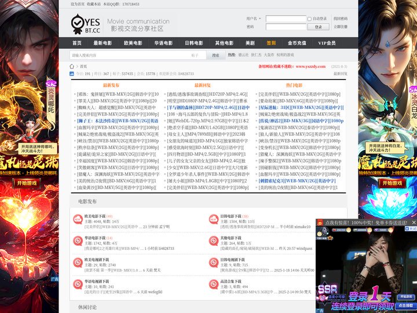Image resolution: width=417 pixels, height=313 pixels.
Task: Click the 关闭 button on video ad
Action: [411, 229]
